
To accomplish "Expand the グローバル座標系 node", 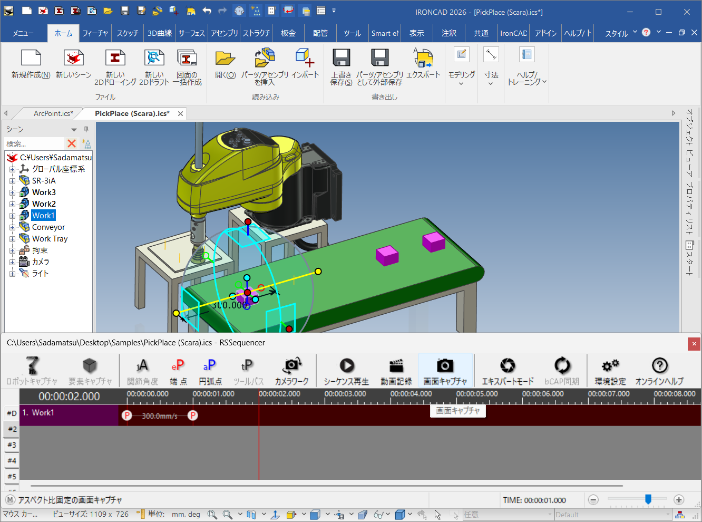I will pos(13,169).
